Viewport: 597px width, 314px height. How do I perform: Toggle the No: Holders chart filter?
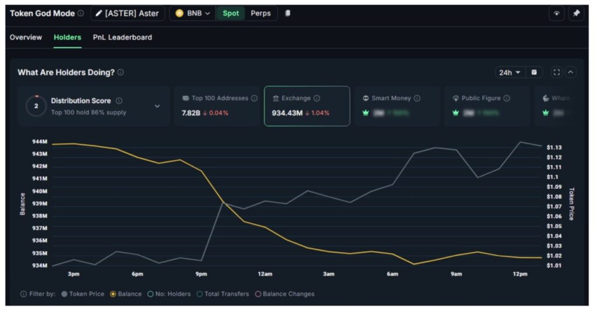(151, 294)
